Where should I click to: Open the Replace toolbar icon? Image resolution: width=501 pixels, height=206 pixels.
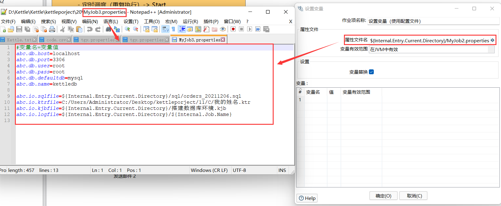click(117, 29)
